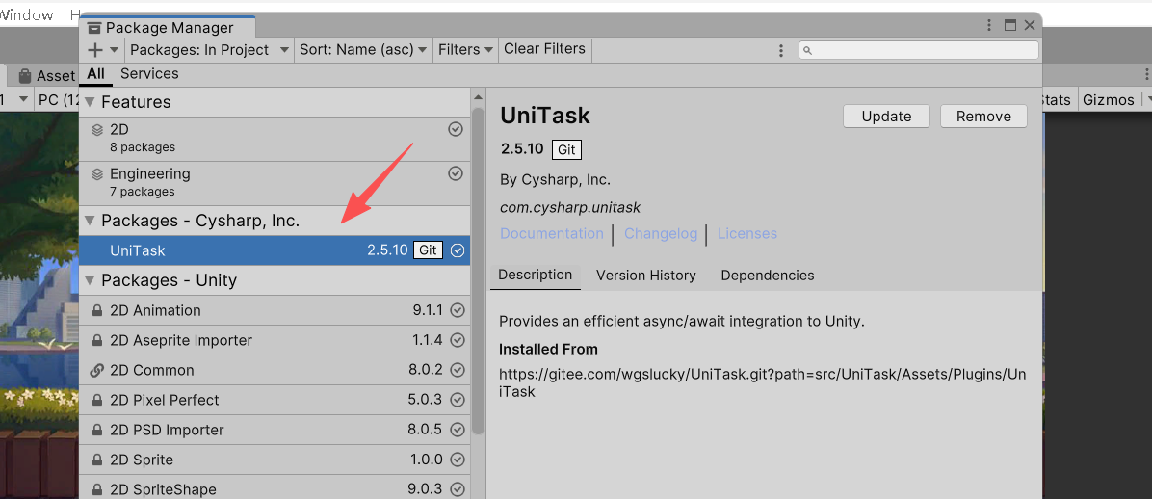Select the Engineering feature set row
This screenshot has height=499, width=1152.
coord(275,183)
